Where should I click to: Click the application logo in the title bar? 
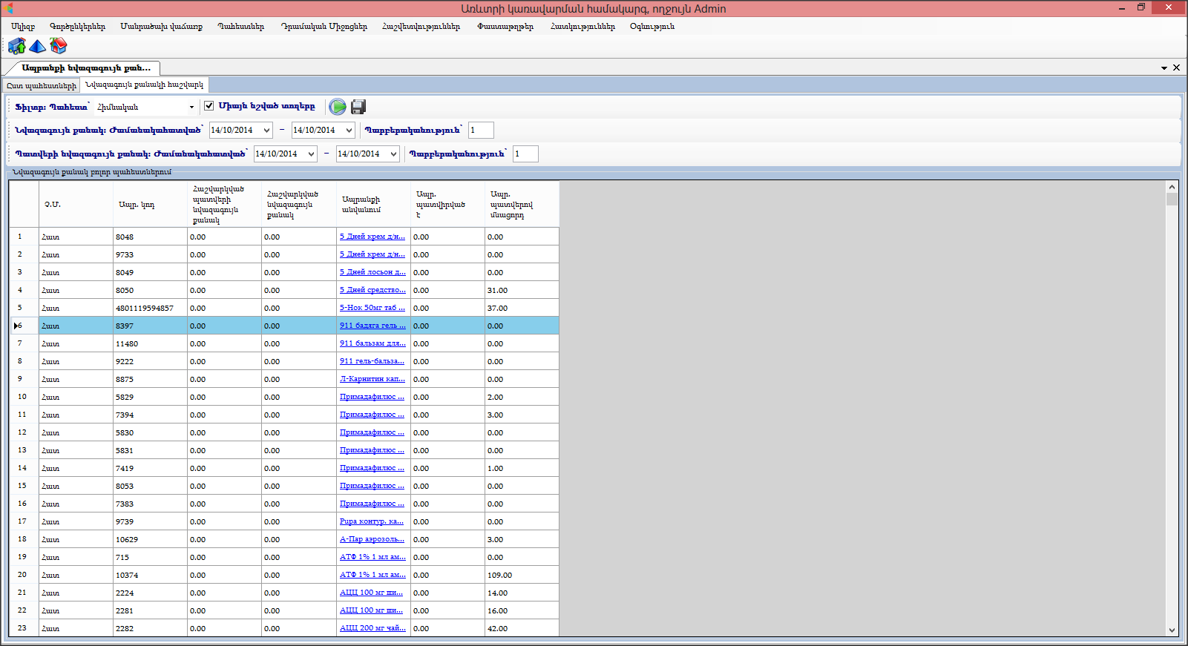coord(8,8)
